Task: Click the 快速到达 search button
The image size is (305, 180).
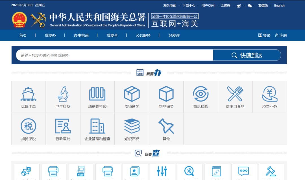Action: [x=247, y=55]
